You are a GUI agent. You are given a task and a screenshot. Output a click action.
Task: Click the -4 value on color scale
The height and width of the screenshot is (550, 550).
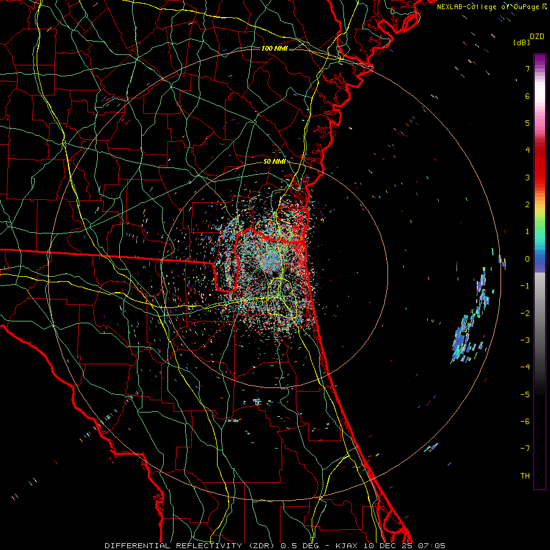point(525,367)
